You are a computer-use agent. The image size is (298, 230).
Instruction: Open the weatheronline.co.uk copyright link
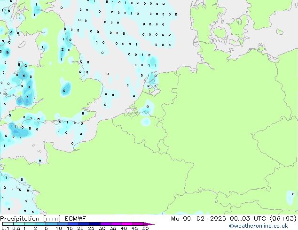pos(259,226)
